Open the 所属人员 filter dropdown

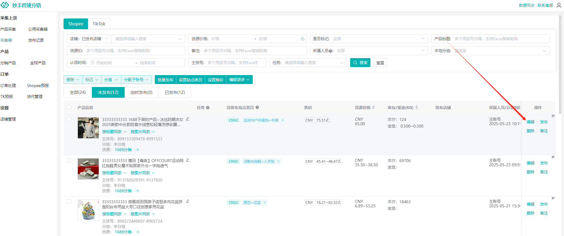click(x=369, y=51)
